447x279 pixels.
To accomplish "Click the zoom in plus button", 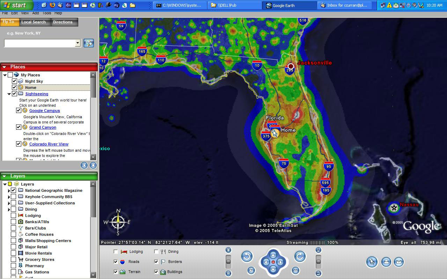I will point(228,250).
